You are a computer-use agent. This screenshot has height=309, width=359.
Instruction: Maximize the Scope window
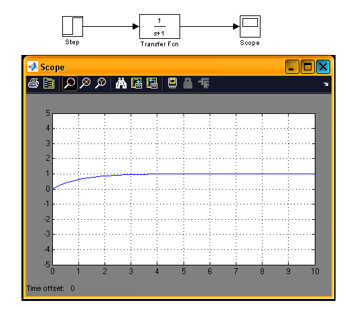point(307,67)
